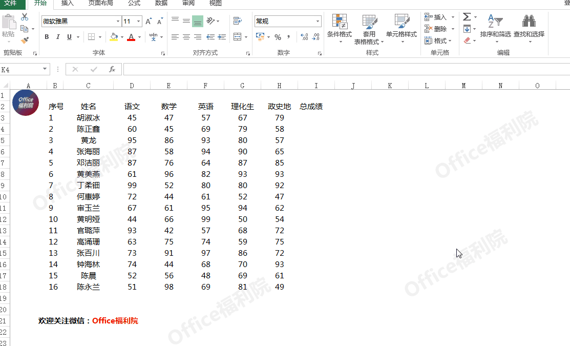Image resolution: width=570 pixels, height=346 pixels.
Task: Click the decrease indent icon
Action: pyautogui.click(x=210, y=37)
